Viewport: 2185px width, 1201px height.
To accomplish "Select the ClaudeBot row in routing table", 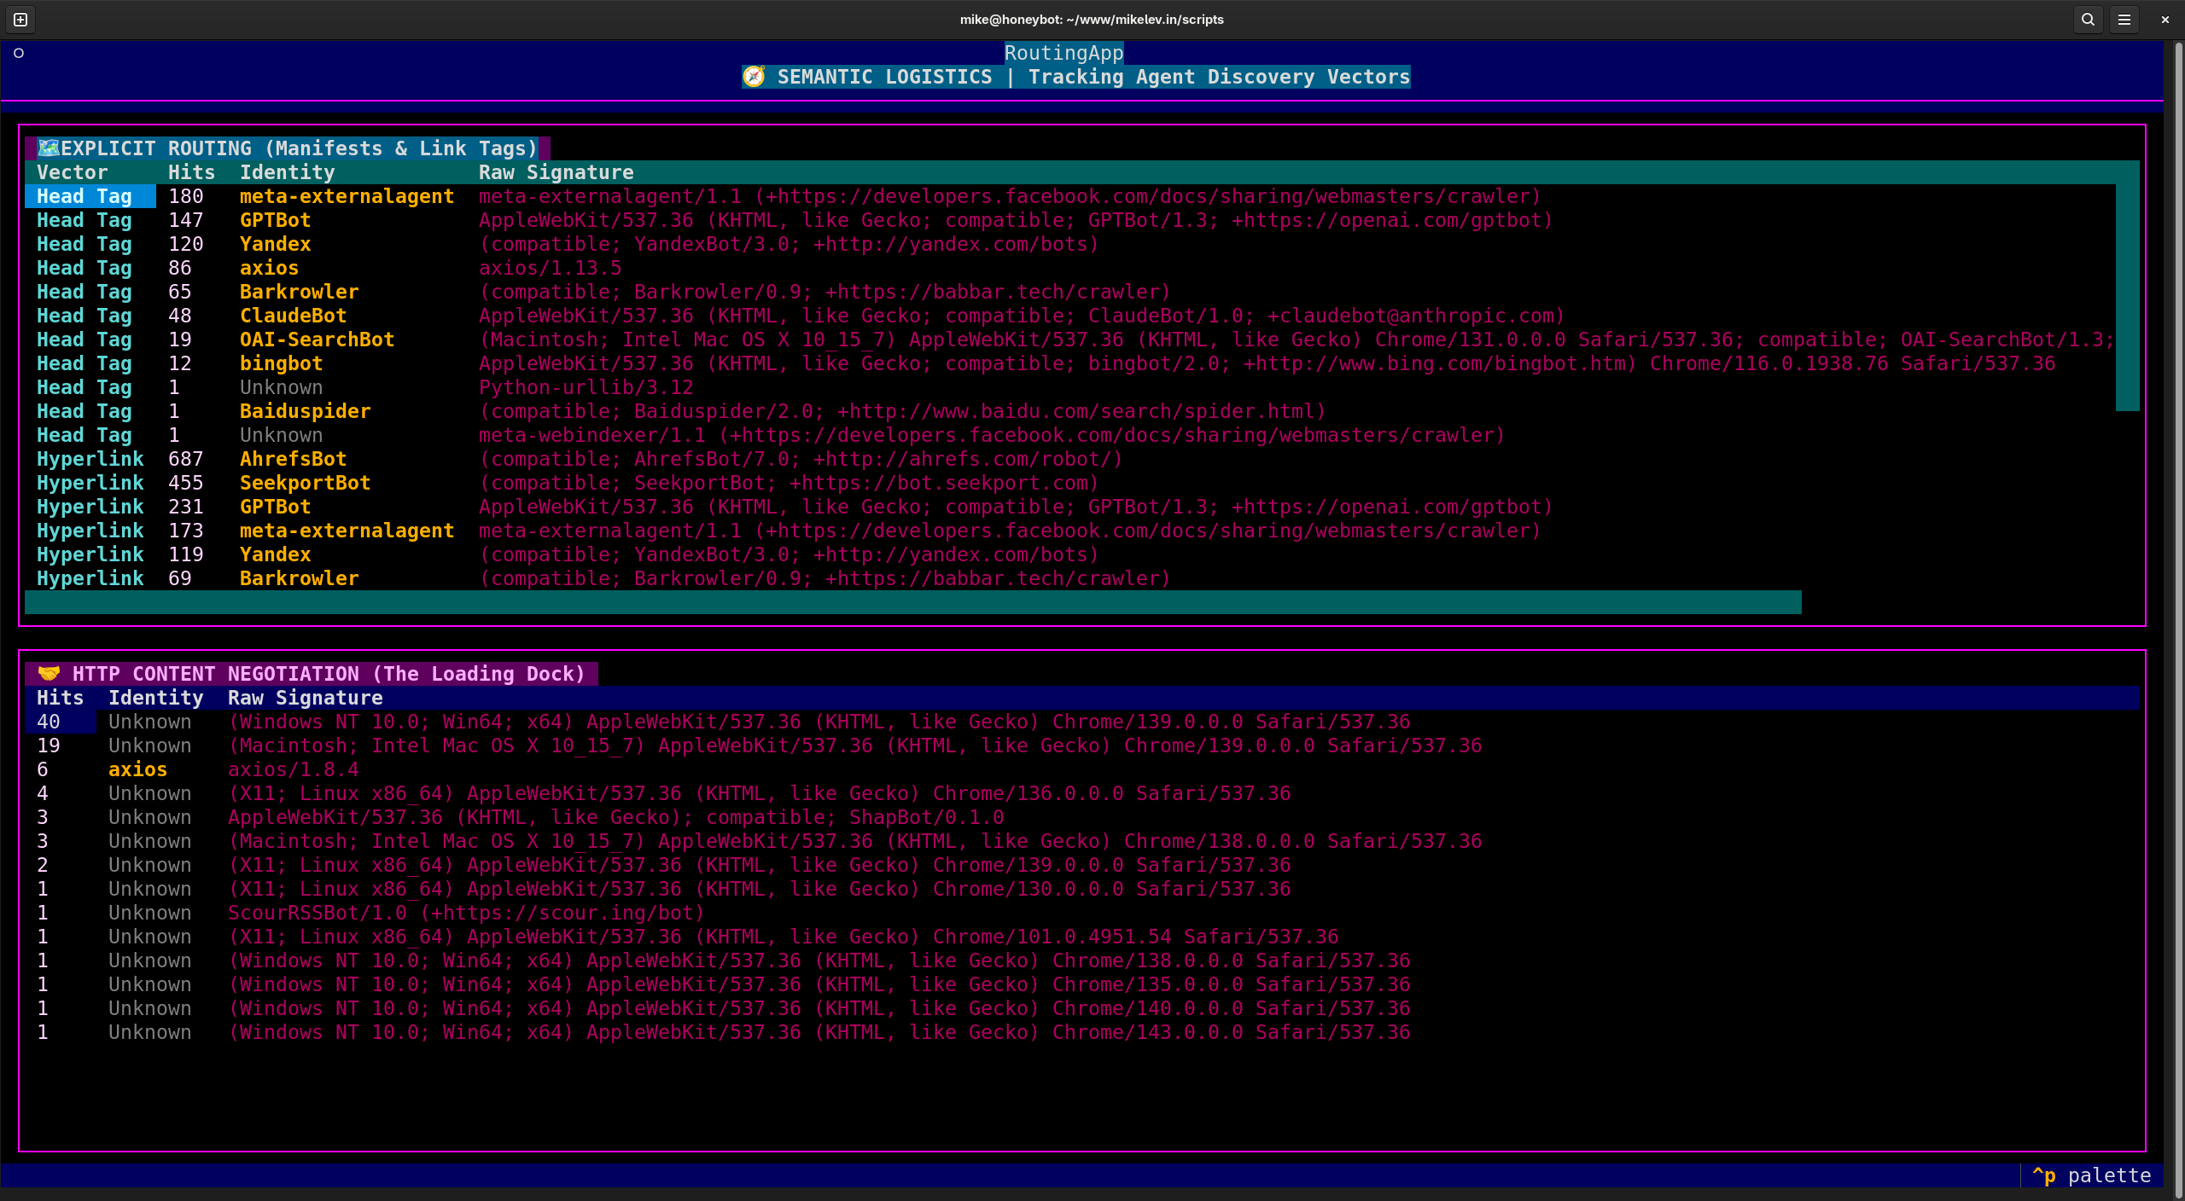I will 1070,316.
